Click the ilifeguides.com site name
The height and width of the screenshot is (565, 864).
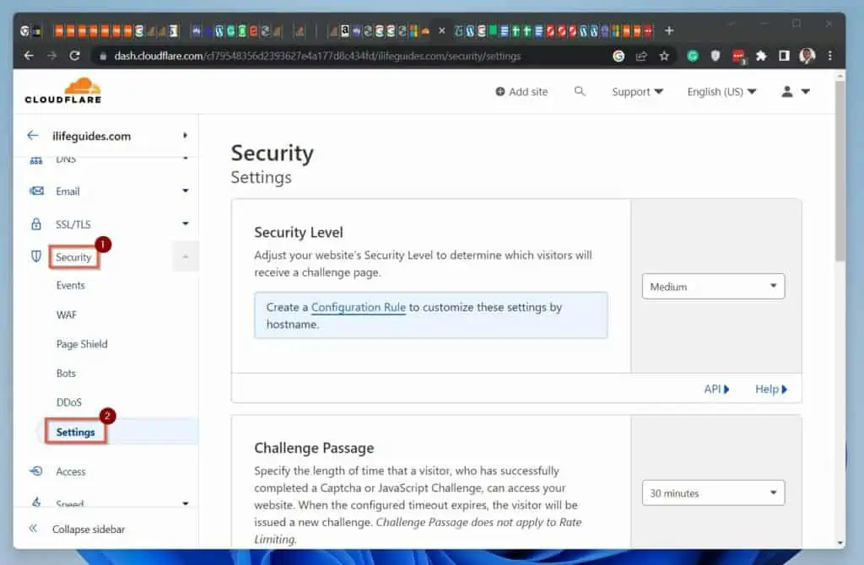[91, 136]
